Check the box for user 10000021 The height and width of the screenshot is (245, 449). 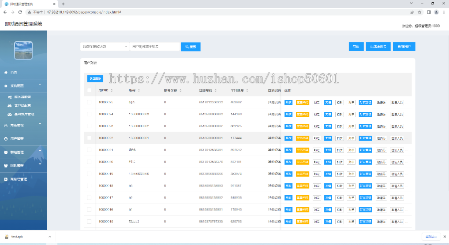click(89, 150)
